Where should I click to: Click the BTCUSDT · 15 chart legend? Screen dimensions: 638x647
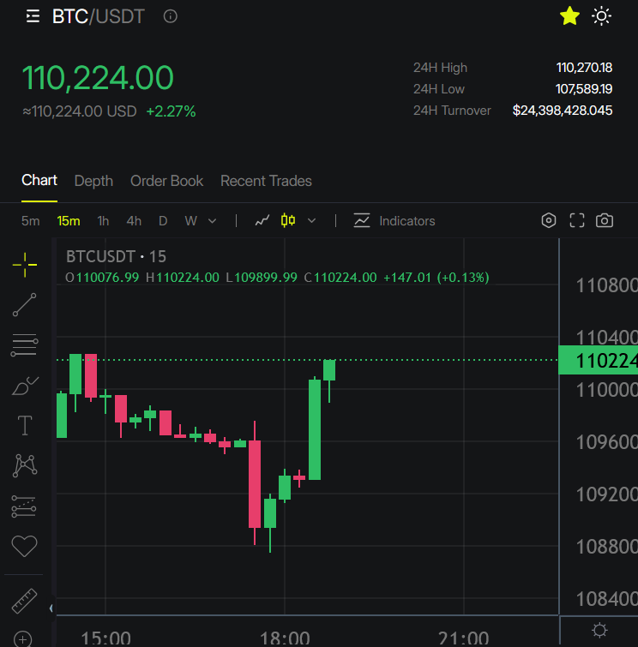pyautogui.click(x=116, y=256)
